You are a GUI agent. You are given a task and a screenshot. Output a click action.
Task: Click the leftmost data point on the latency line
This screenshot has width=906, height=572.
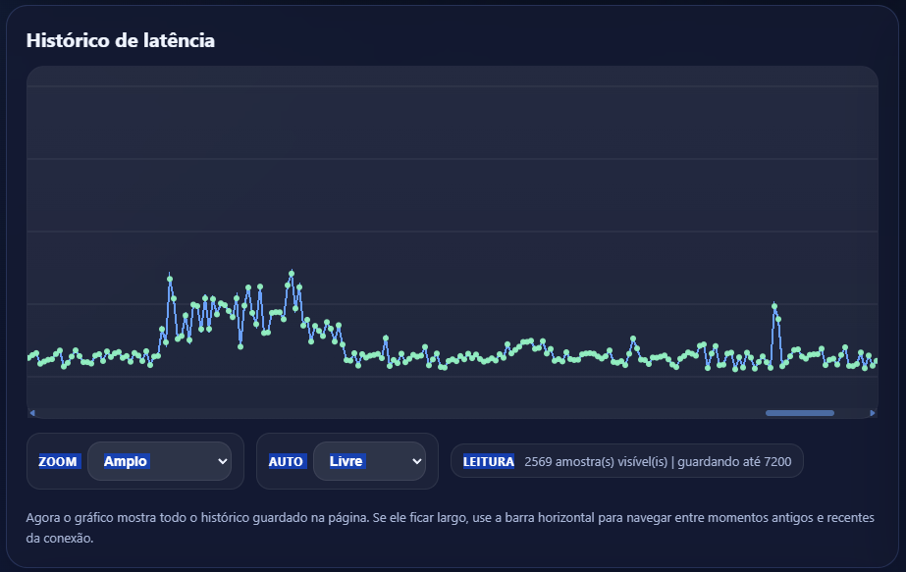(x=29, y=356)
